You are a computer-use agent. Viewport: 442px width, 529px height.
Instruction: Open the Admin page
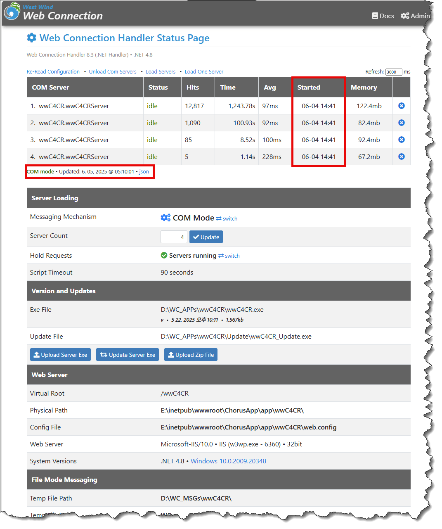coord(415,16)
